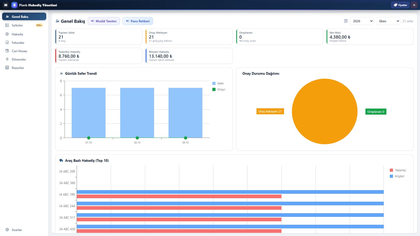Screen dimensions: 420x236
Task: Select the Onay Bekleyen summary card
Action: coord(189,37)
